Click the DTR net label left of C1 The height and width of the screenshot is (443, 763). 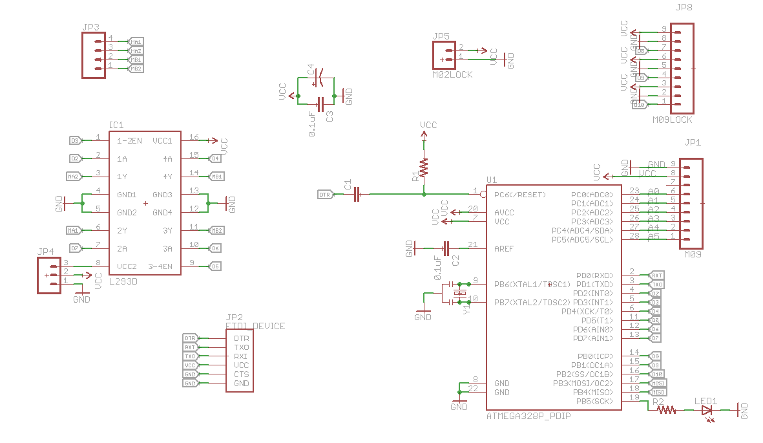click(325, 194)
